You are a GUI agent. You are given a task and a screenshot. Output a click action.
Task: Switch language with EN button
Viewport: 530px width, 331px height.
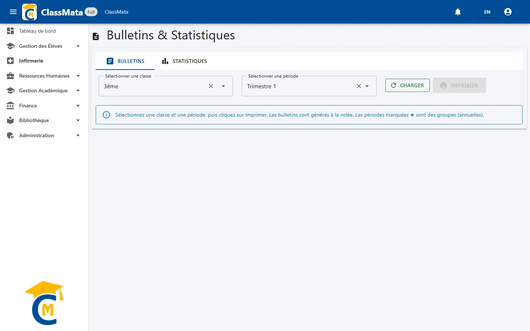pos(487,12)
